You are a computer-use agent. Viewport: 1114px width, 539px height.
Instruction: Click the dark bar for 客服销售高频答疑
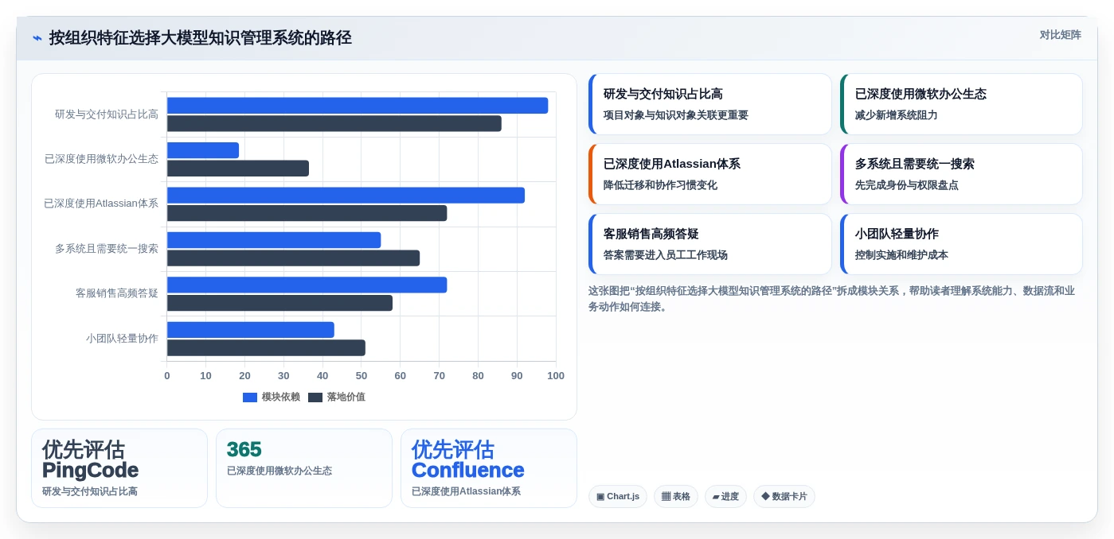pyautogui.click(x=279, y=303)
